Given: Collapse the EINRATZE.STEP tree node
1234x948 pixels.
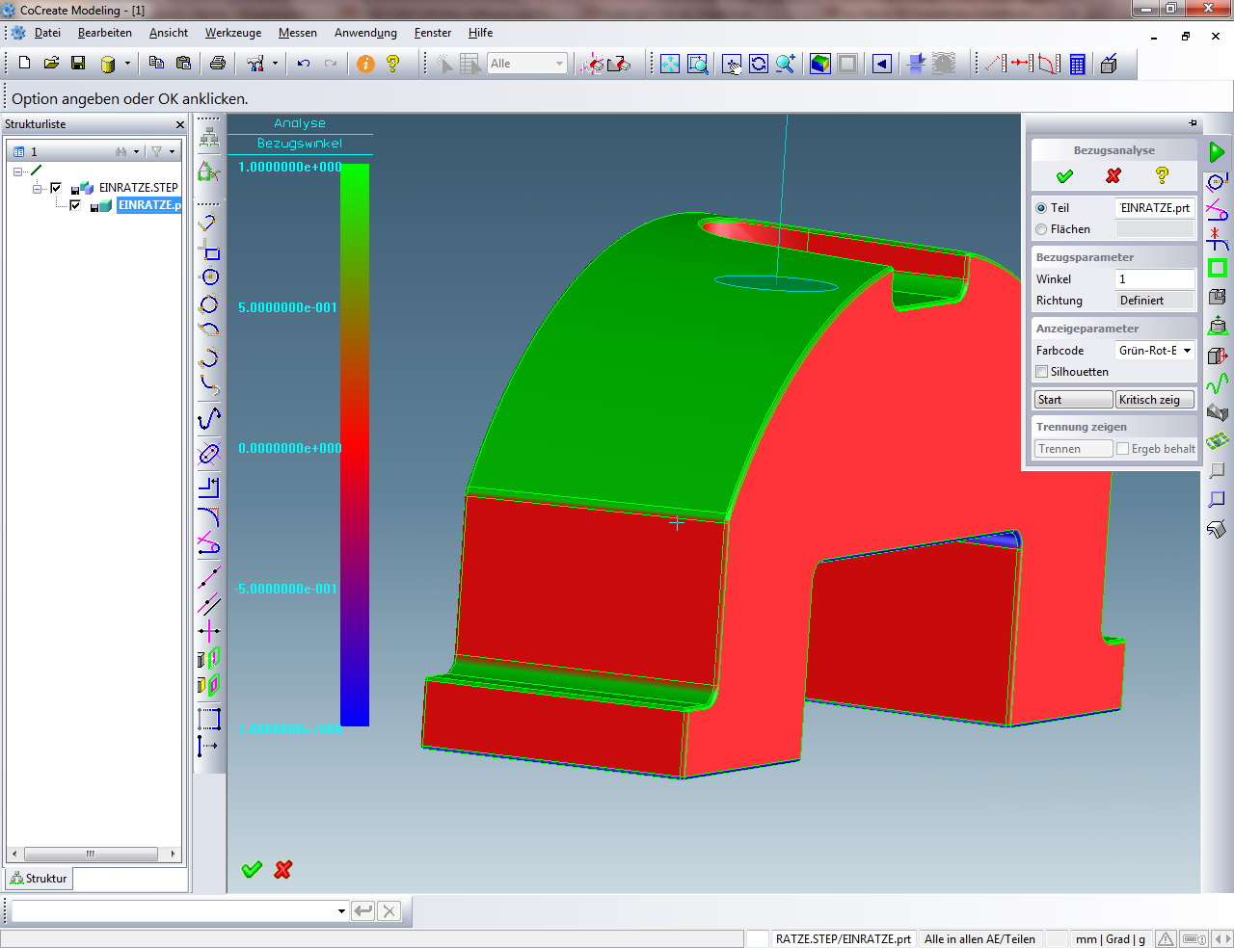Looking at the screenshot, I should (x=37, y=188).
